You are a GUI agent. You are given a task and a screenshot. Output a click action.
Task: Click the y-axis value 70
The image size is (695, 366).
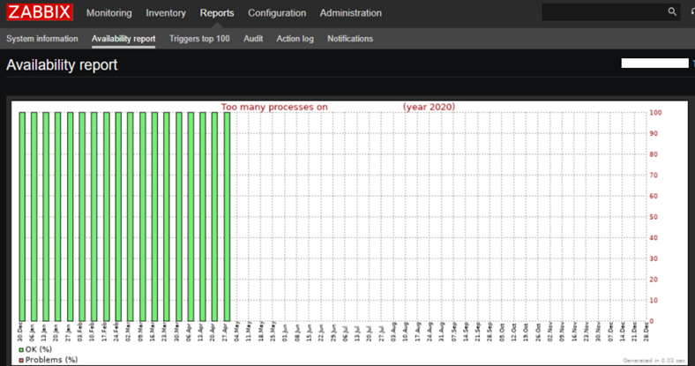pyautogui.click(x=654, y=175)
